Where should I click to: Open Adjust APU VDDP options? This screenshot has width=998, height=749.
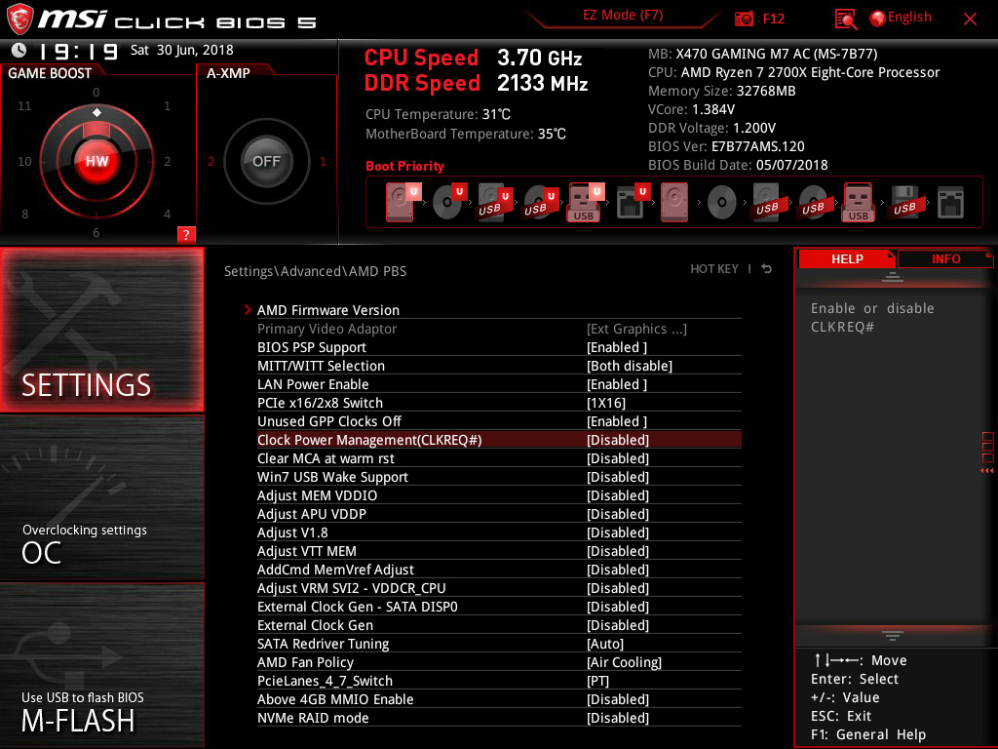(499, 514)
